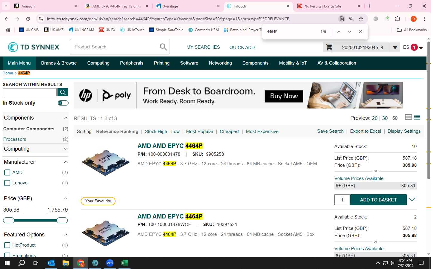Image resolution: width=431 pixels, height=269 pixels.
Task: Click ADD TO BASKET for first product
Action: [378, 200]
